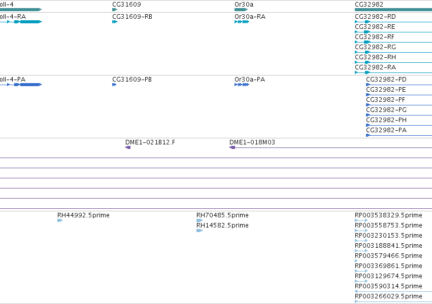This screenshot has width=432, height=304.
Task: Click the CG32982-RF transcript glyph
Action: coord(393,42)
